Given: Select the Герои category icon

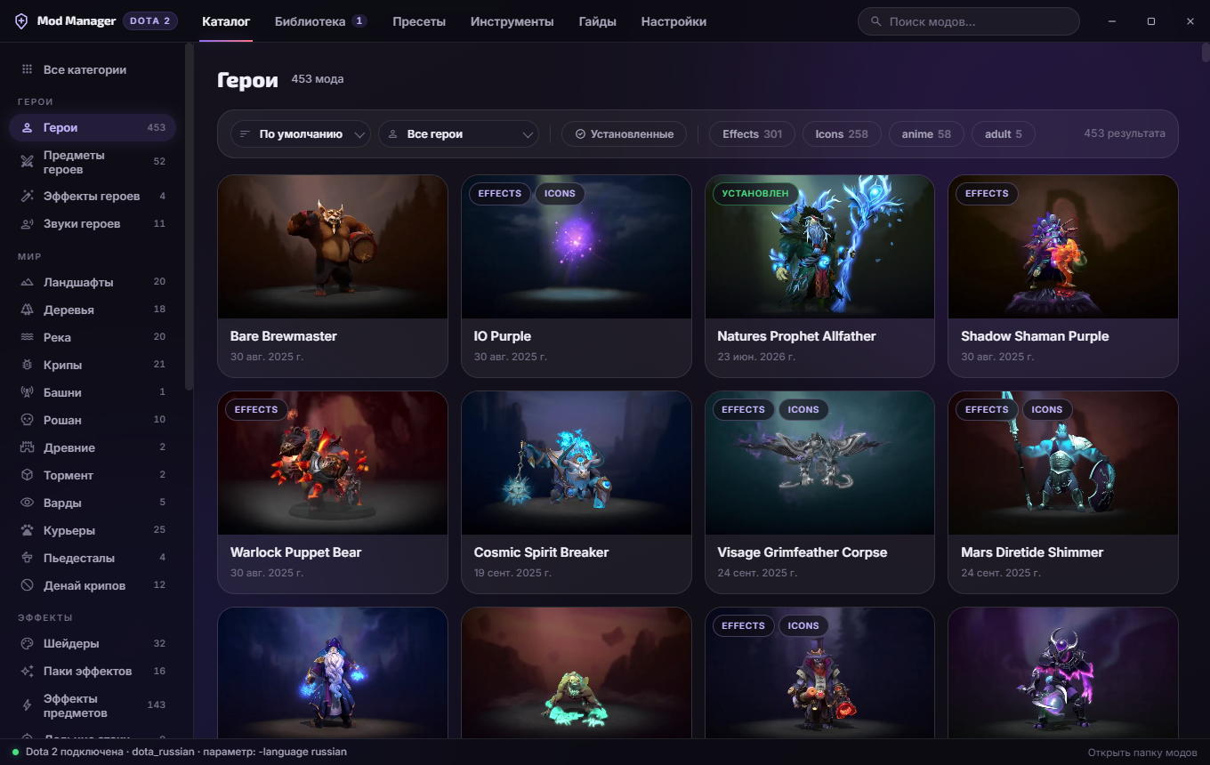Looking at the screenshot, I should (x=27, y=128).
